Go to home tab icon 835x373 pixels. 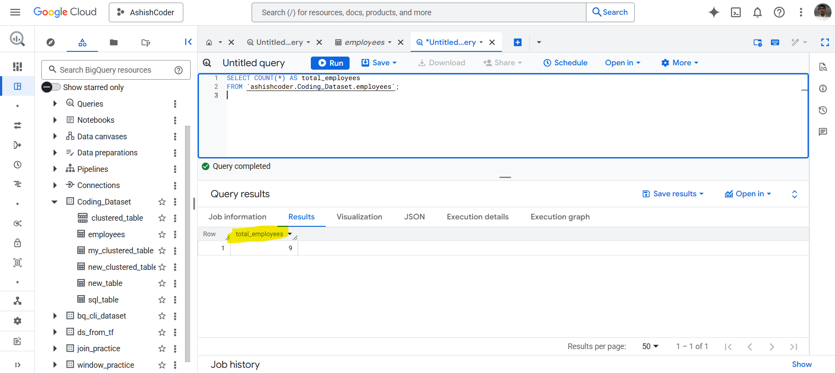pyautogui.click(x=209, y=42)
